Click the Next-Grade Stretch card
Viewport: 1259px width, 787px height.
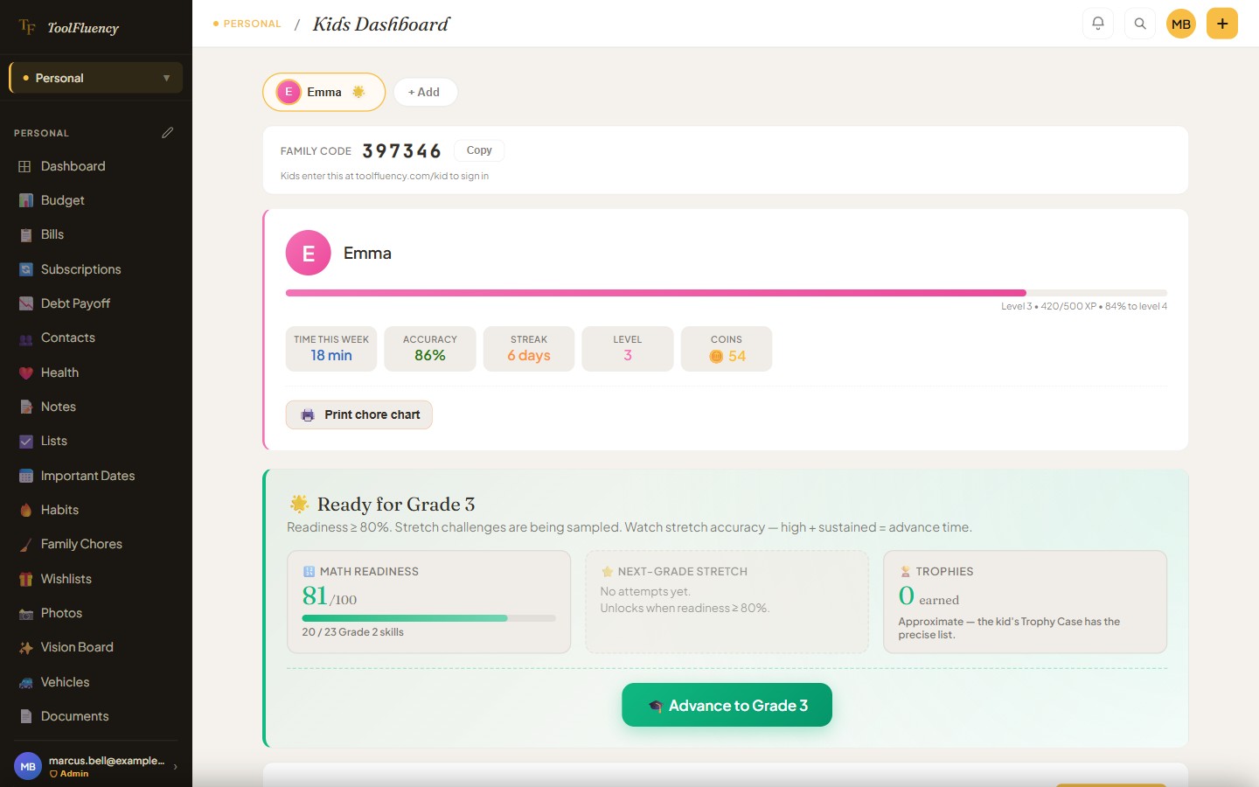[x=727, y=602]
